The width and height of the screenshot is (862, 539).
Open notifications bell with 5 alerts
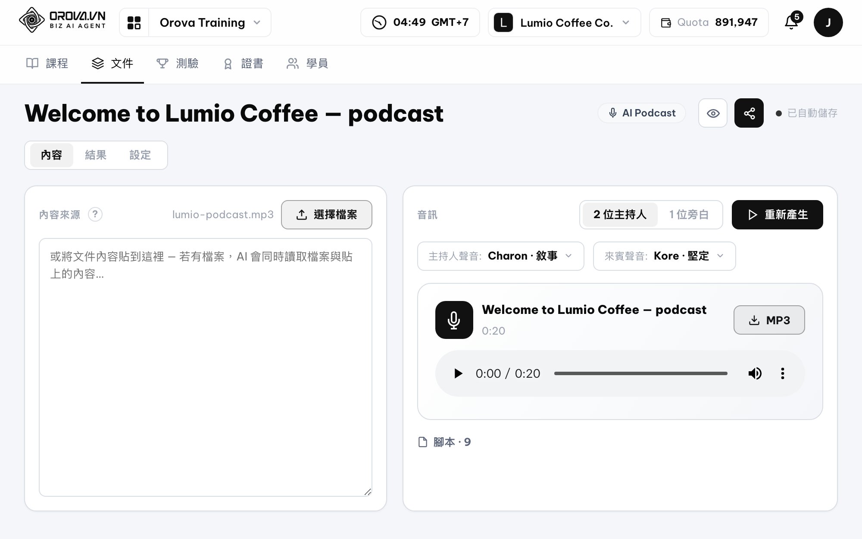(792, 22)
